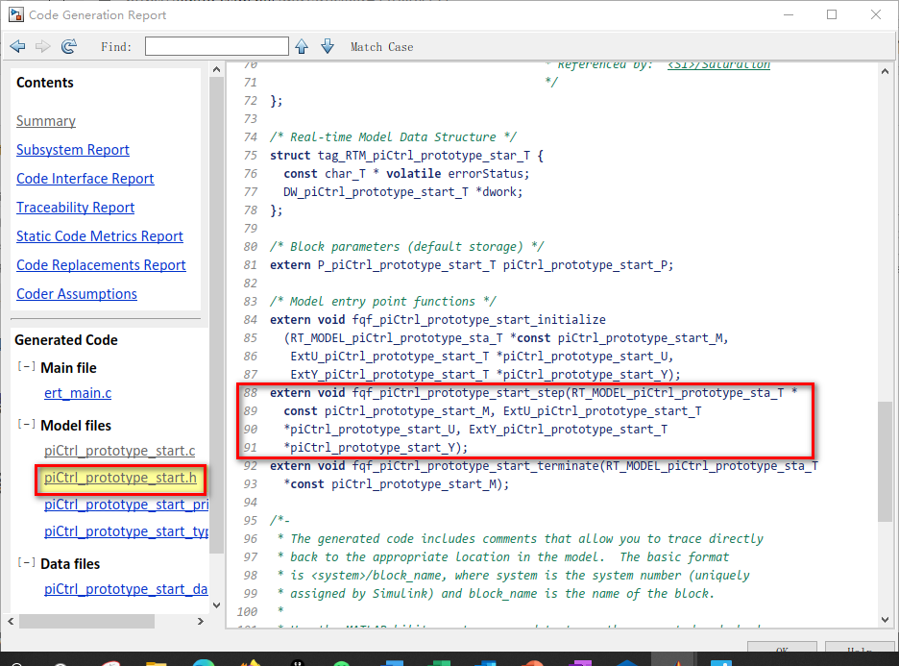Click the contents pane scroll-down arrow
The image size is (899, 666).
(216, 605)
